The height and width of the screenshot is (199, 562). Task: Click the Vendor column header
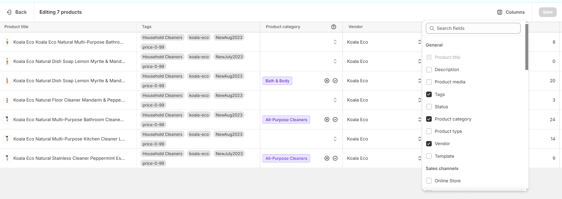pyautogui.click(x=356, y=27)
